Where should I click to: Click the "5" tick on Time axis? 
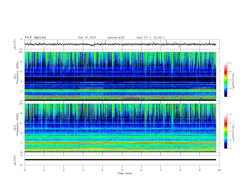[122, 170]
